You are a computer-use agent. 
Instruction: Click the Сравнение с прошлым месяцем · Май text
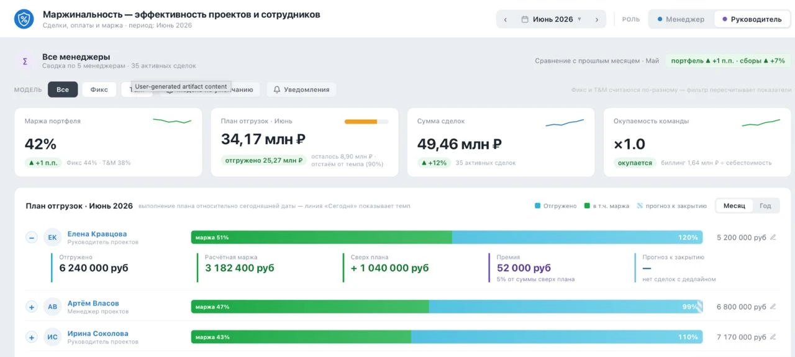coord(597,61)
